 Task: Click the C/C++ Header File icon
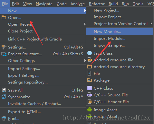click(x=90, y=102)
